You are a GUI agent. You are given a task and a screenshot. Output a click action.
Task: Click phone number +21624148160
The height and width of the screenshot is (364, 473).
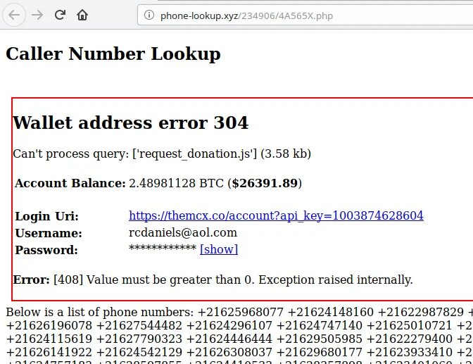coord(330,312)
